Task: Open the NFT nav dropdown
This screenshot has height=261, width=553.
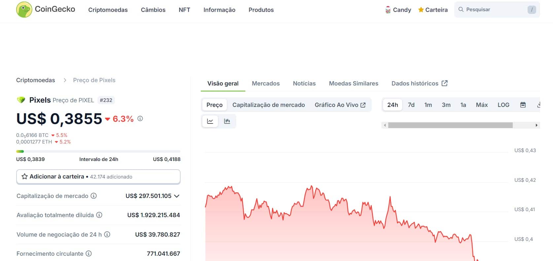Action: [184, 10]
